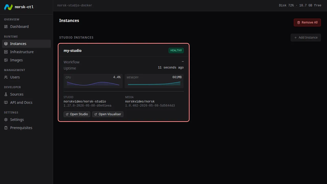Image resolution: width=327 pixels, height=184 pixels.
Task: Open Visualiser for my-studio
Action: 108,114
